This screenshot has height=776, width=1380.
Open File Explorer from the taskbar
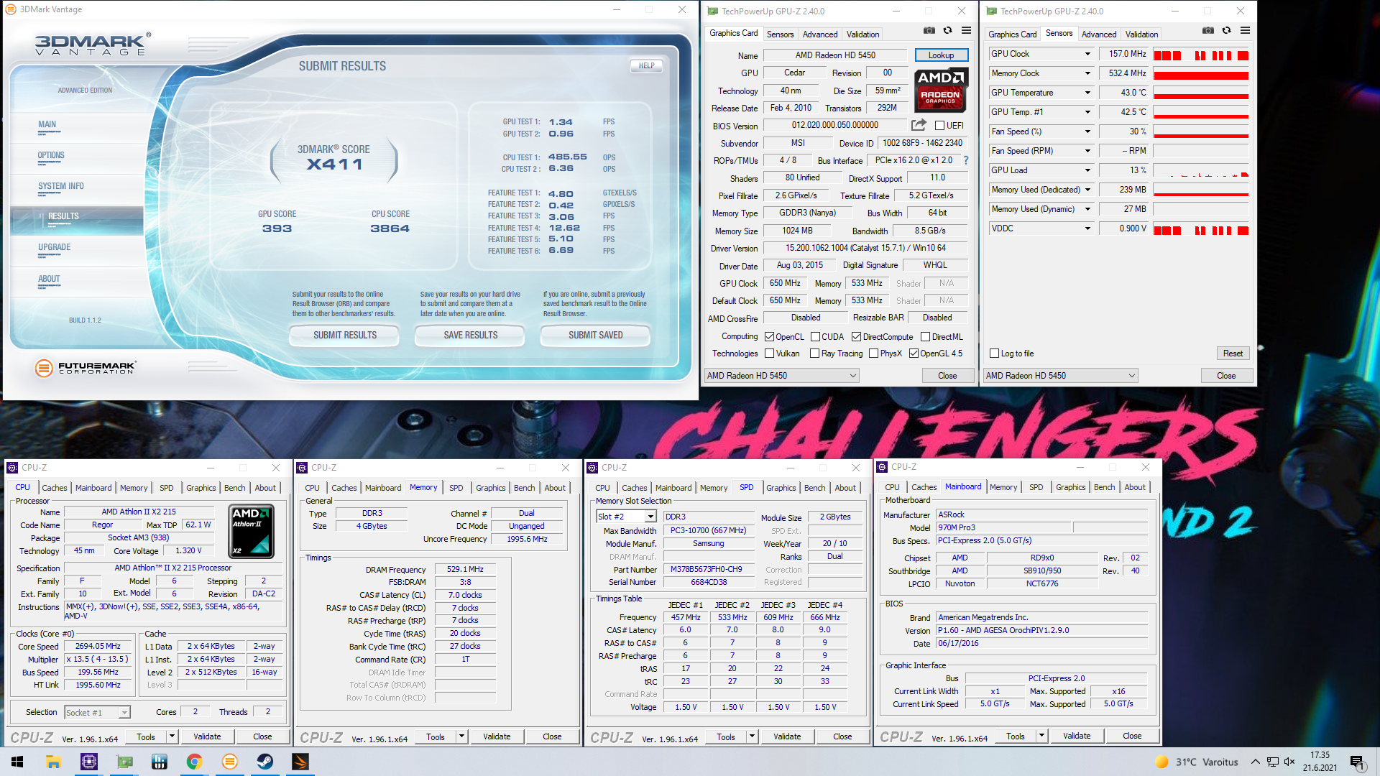coord(53,762)
